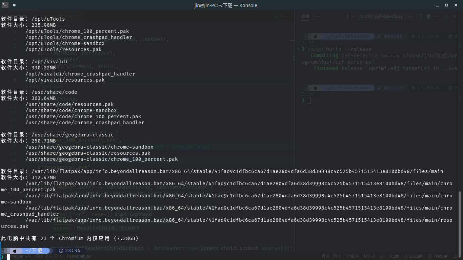The image size is (463, 260).
Task: Open the '1: zsh (cef-detector)' terminal dropdown
Action: click(386, 16)
